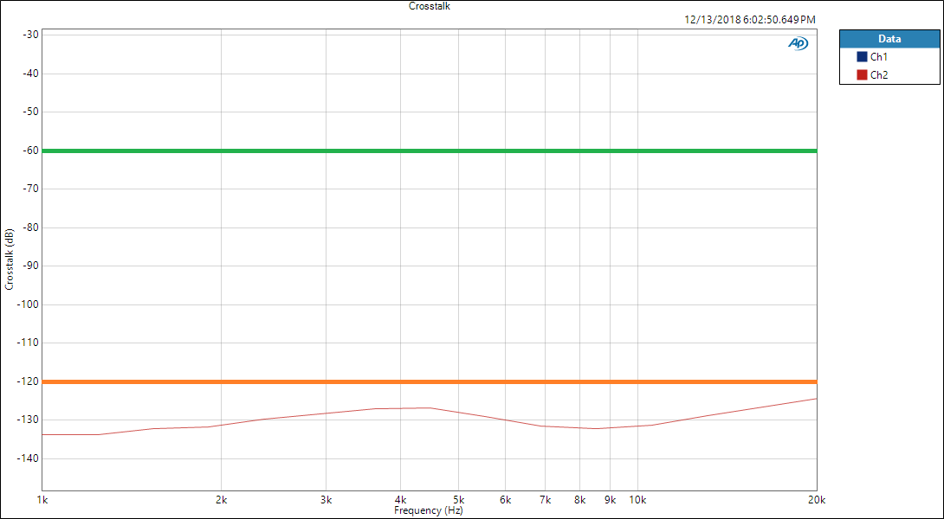Click the -100 dB axis value

pos(29,304)
